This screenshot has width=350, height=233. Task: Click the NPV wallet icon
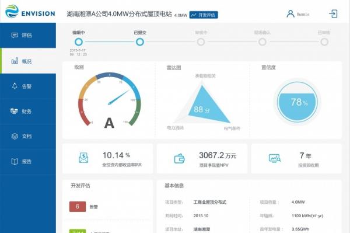(179, 159)
